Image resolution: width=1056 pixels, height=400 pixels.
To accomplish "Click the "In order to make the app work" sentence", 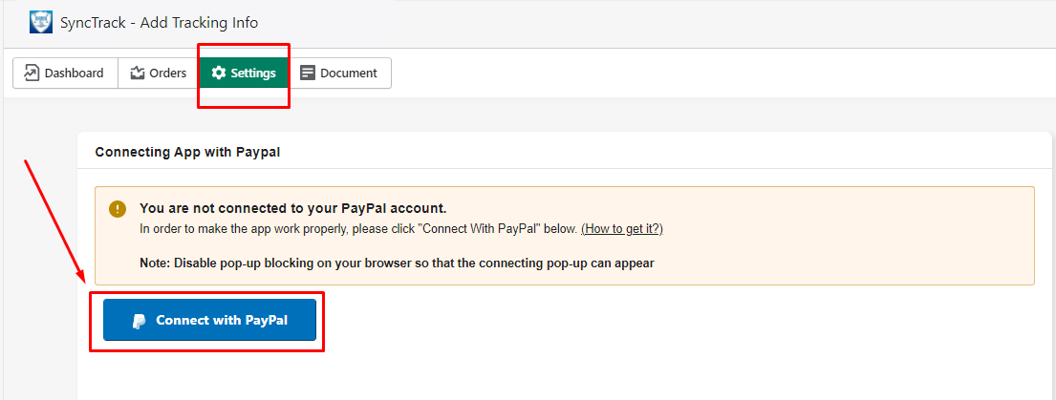I will 359,228.
